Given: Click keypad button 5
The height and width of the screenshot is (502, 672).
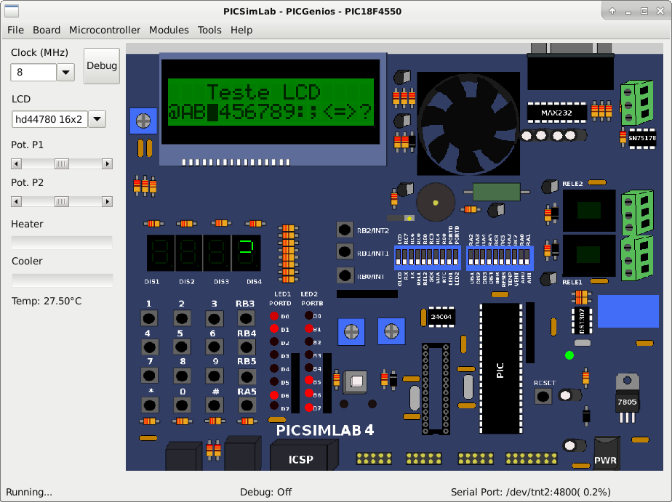Looking at the screenshot, I should click(x=181, y=347).
